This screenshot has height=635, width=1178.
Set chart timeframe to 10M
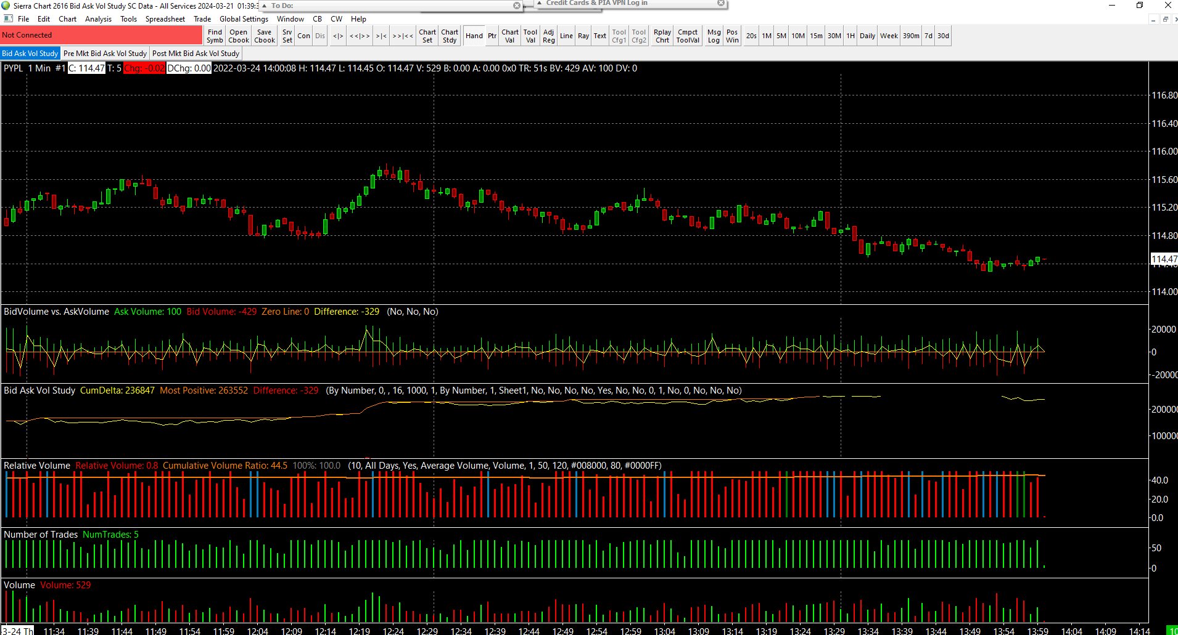pos(798,36)
